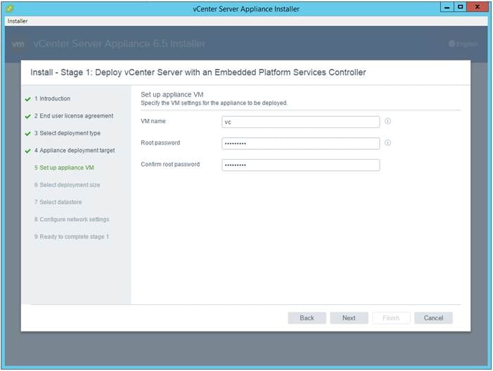The width and height of the screenshot is (493, 371).
Task: Click the 'Set up appliance VM' heading
Action: pyautogui.click(x=172, y=94)
